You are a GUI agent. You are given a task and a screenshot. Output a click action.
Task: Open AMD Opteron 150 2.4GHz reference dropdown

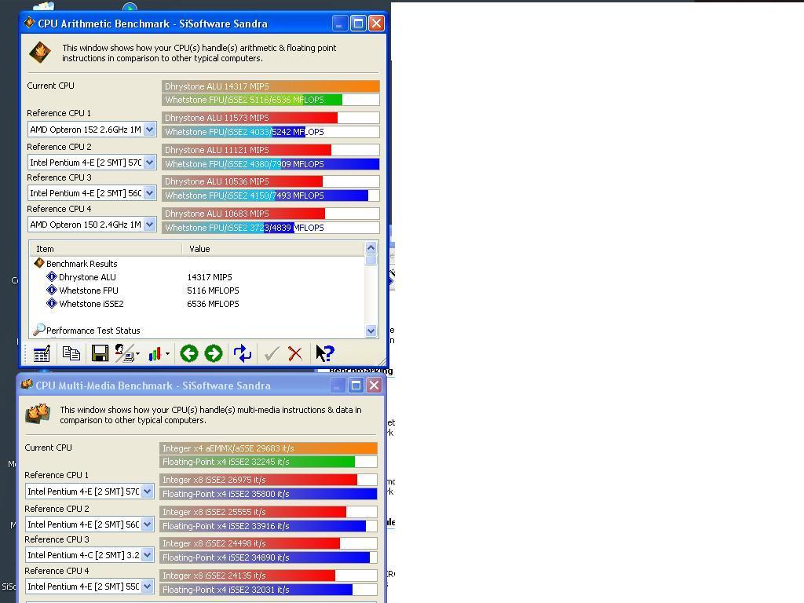pos(149,224)
